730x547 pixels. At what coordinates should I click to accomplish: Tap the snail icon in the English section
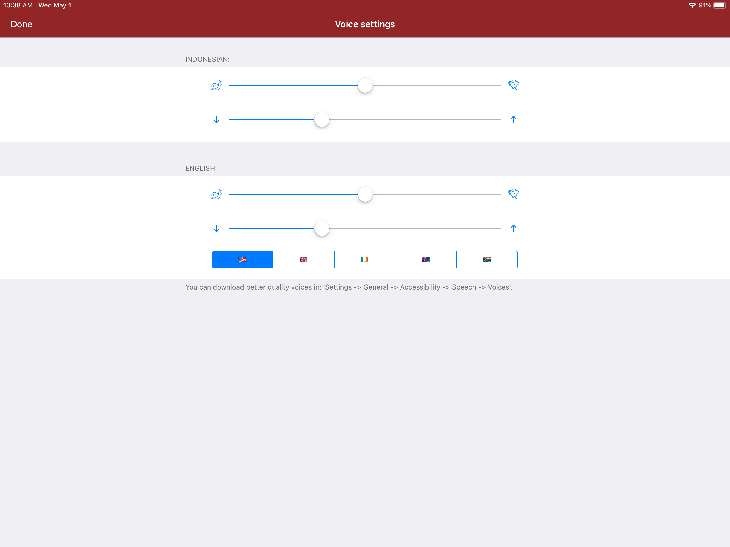[216, 194]
